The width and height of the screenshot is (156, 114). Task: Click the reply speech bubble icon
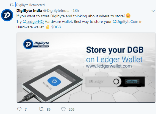click(x=19, y=109)
